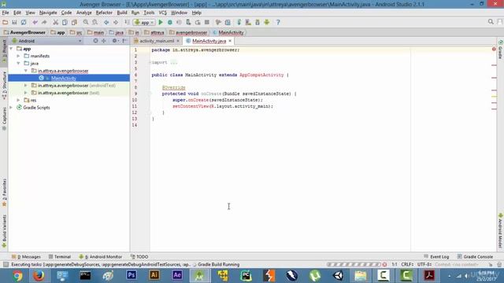Click the Redo arrow icon
This screenshot has height=283, width=504.
44,22
